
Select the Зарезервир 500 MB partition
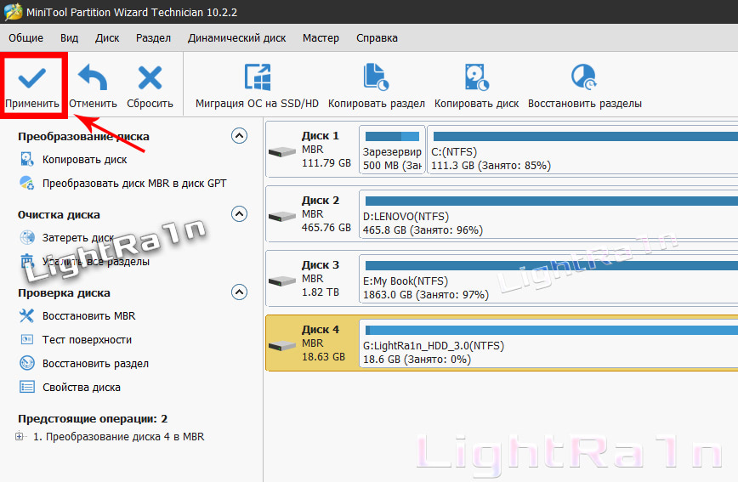[x=392, y=150]
